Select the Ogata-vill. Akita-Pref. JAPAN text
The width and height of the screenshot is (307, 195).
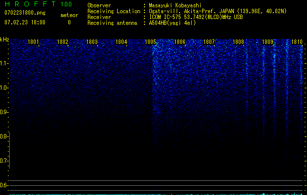pos(191,11)
